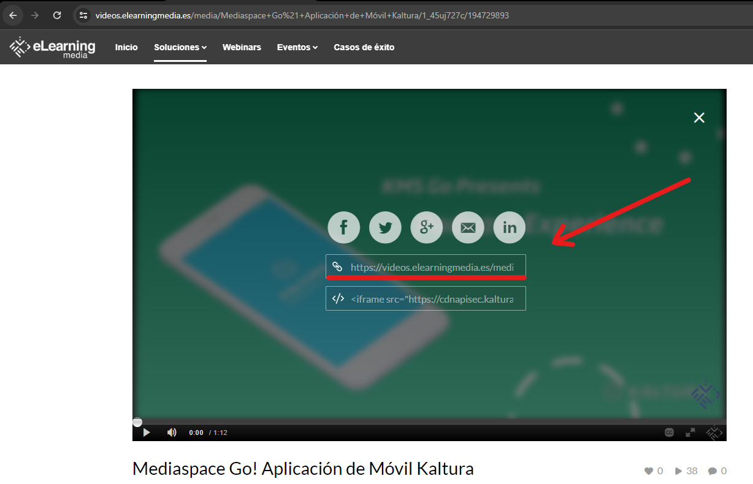The height and width of the screenshot is (484, 753).
Task: Click the comments count icon
Action: [x=713, y=471]
